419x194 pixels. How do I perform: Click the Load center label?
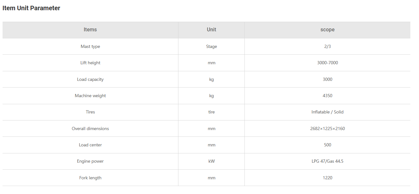coord(90,145)
